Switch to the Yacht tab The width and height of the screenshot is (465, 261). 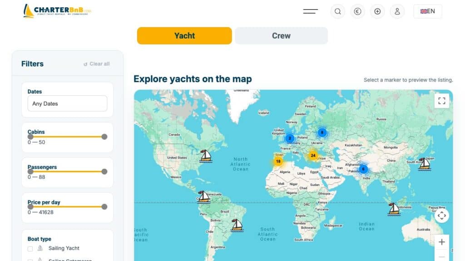pos(184,36)
